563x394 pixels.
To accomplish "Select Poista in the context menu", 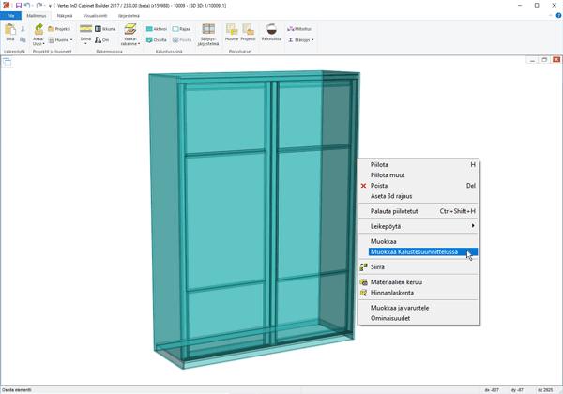I will point(379,186).
